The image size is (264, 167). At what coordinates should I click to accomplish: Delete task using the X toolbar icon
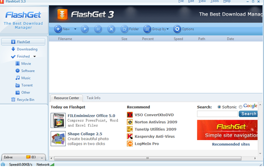[x=111, y=29]
